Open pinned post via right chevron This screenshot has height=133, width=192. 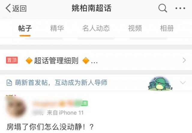tap(184, 60)
